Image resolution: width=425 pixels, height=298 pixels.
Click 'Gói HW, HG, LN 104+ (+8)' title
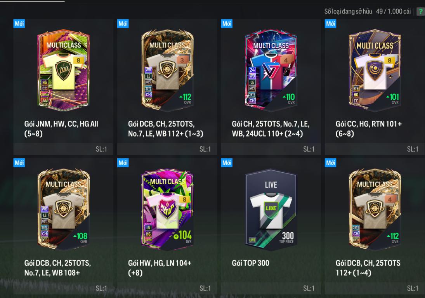[x=160, y=268]
